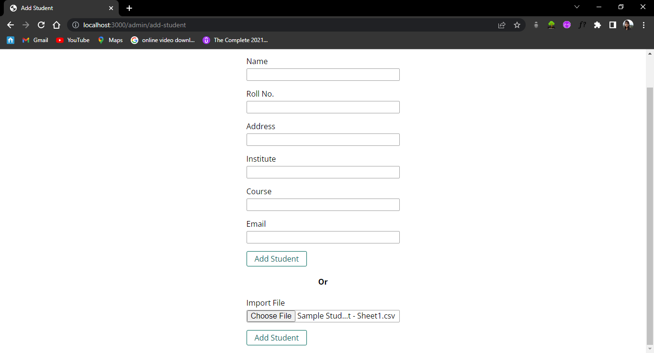Click inside the Name input field
Image resolution: width=654 pixels, height=353 pixels.
click(x=323, y=75)
